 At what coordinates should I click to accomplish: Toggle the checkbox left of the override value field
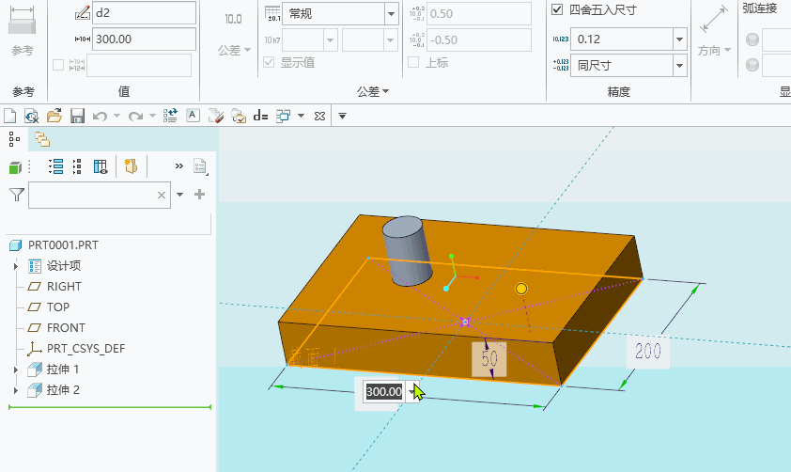pyautogui.click(x=58, y=65)
